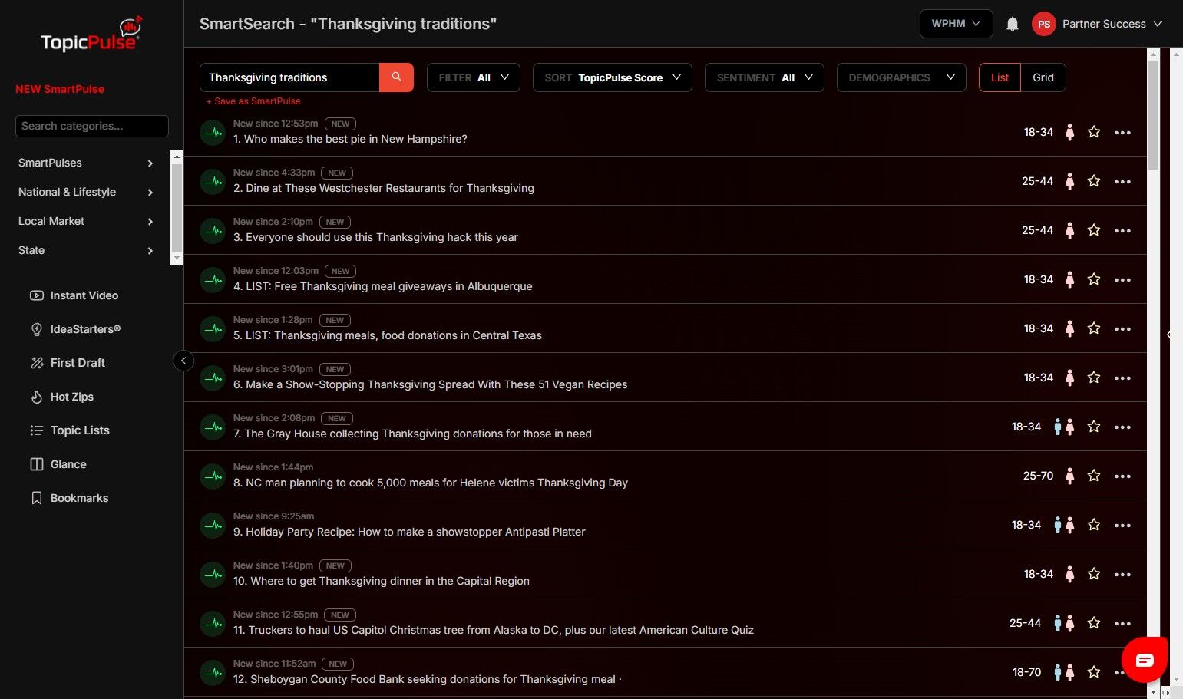This screenshot has height=699, width=1183.
Task: Switch to Grid view
Action: point(1043,77)
